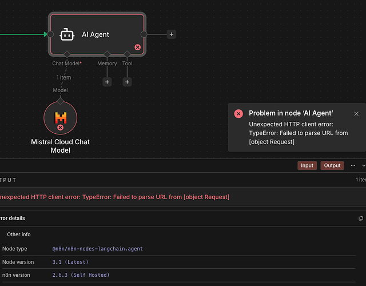
Task: Click the Mistral Cloud Chat Model node icon
Action: tap(60, 118)
